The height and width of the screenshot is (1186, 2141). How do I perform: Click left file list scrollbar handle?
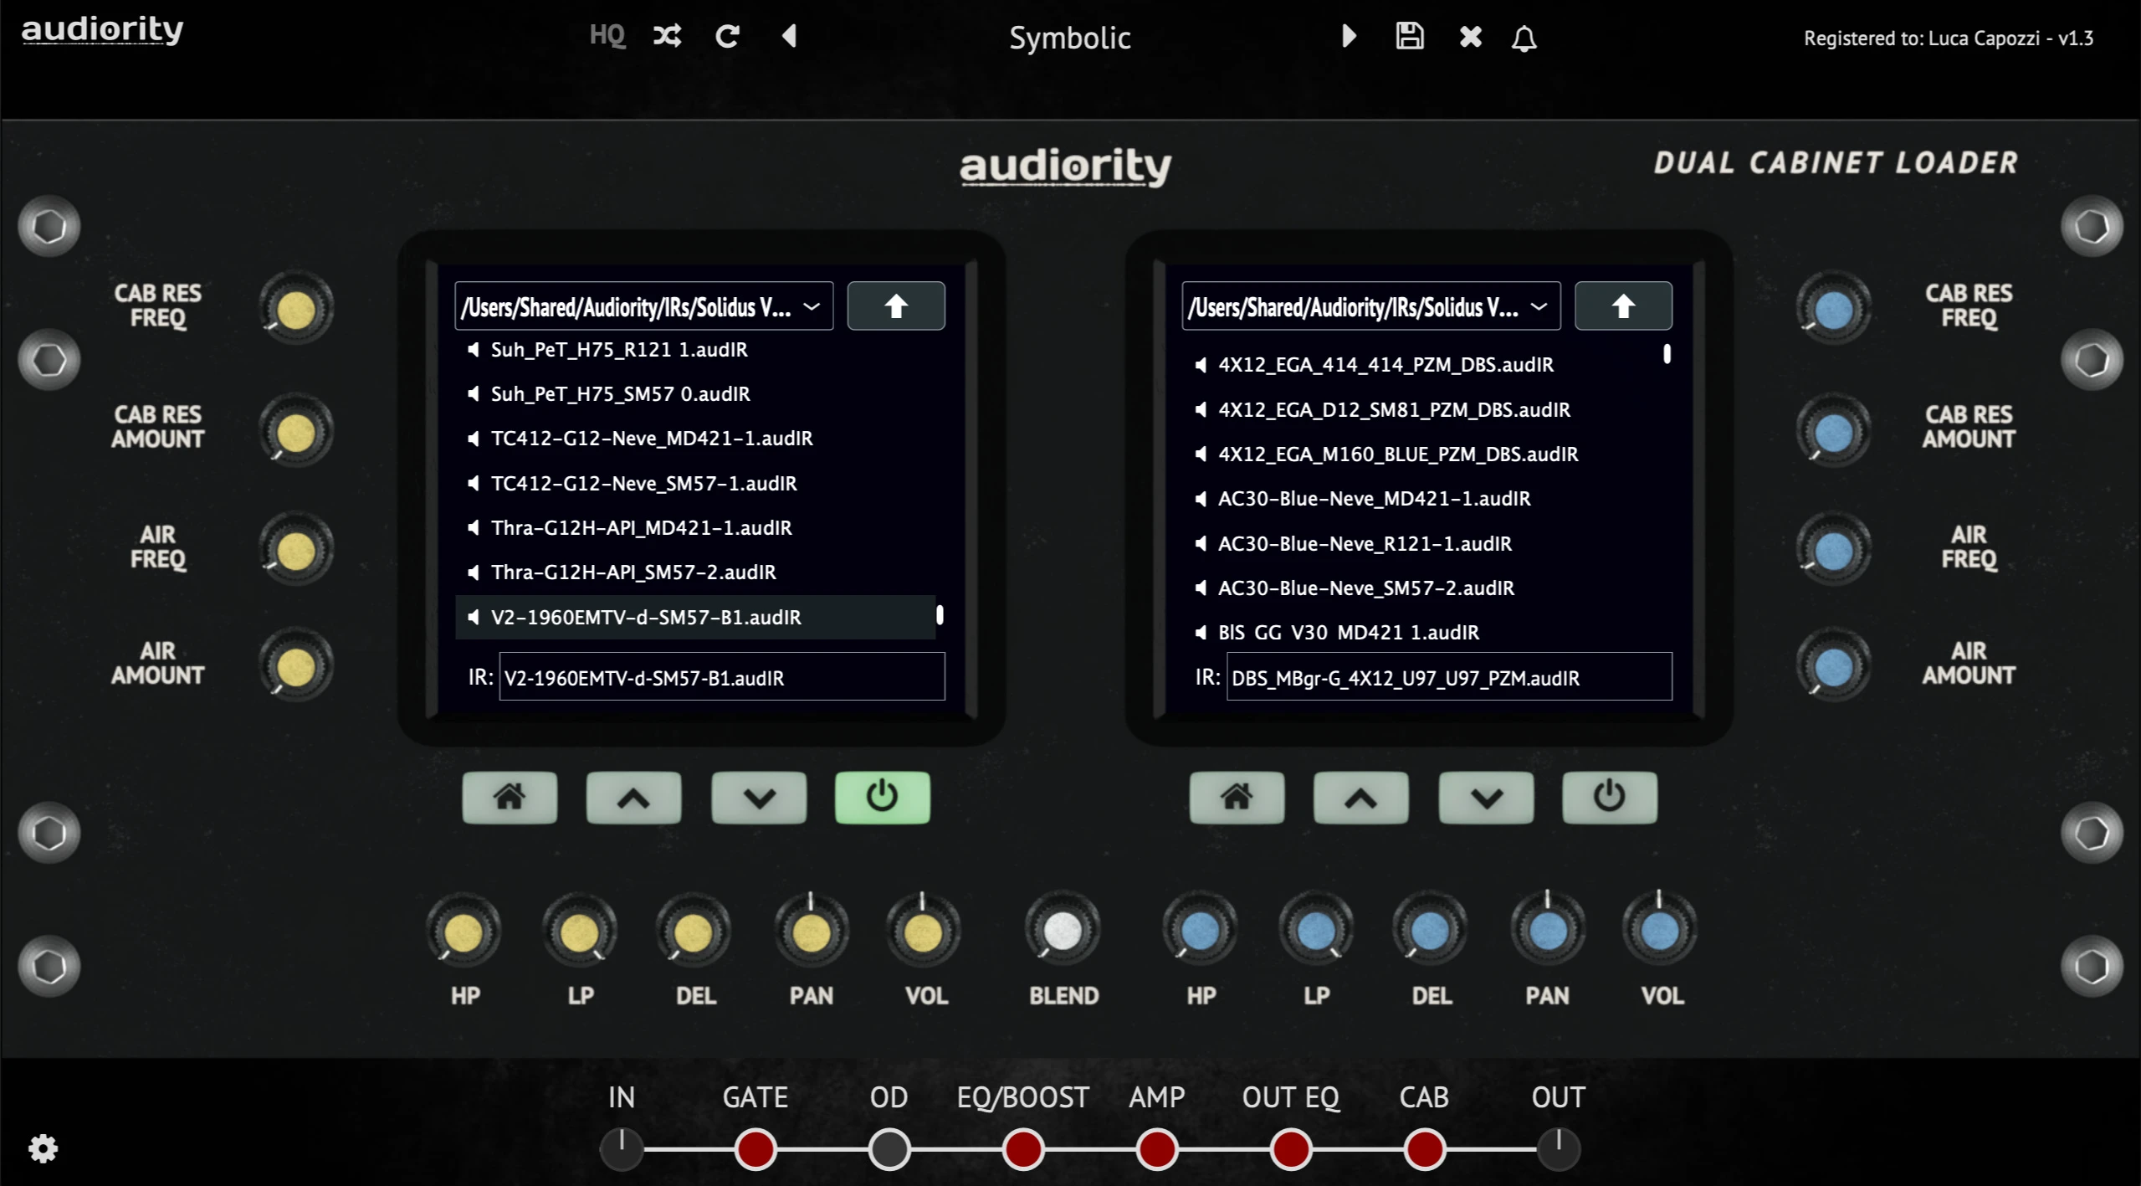click(940, 615)
